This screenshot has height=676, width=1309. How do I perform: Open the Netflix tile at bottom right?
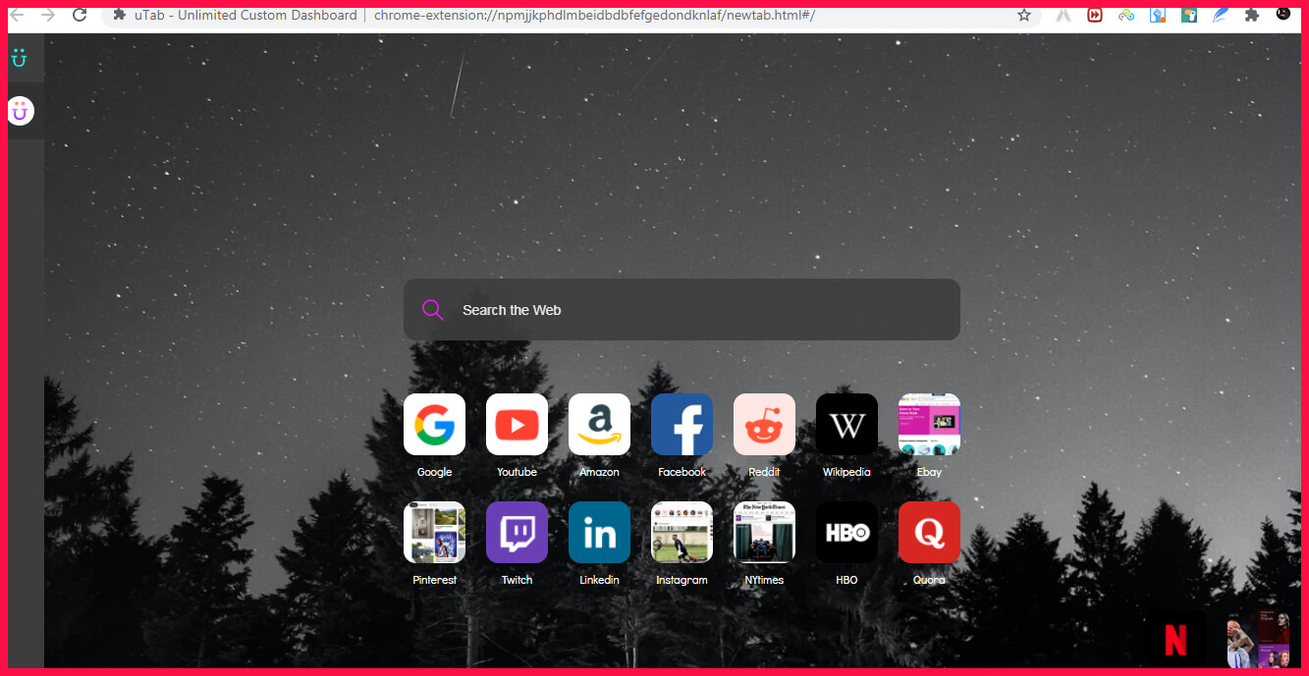click(x=1175, y=640)
